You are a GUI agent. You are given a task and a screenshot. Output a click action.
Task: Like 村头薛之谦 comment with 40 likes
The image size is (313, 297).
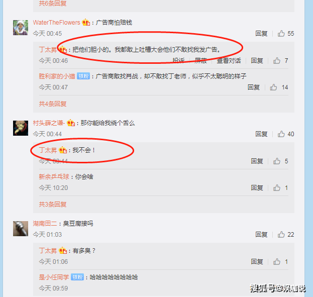tap(281, 134)
